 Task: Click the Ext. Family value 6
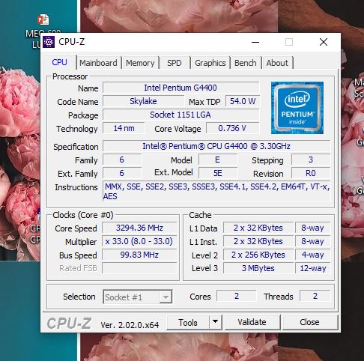[122, 173]
